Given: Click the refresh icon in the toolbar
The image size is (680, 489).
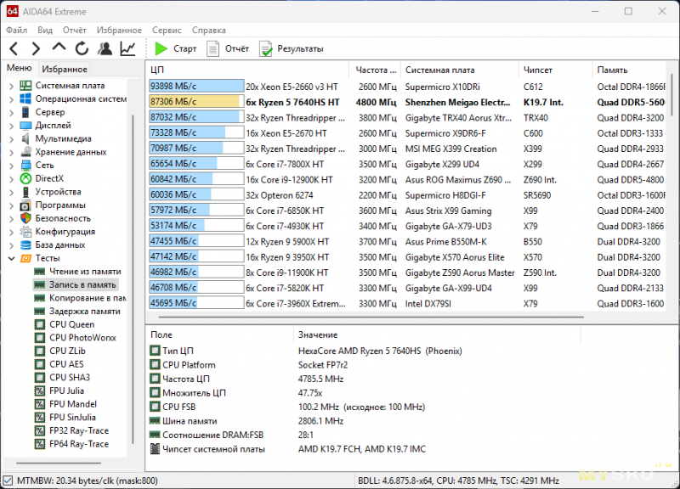Looking at the screenshot, I should (x=82, y=48).
